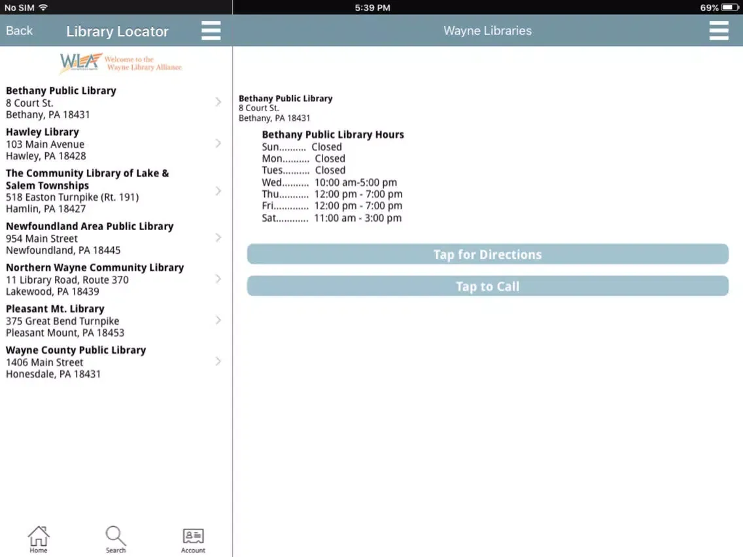
Task: Select Northern Wayne Community Library entry
Action: coord(116,279)
